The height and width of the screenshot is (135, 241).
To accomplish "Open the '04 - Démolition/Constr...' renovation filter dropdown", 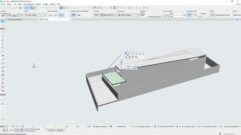I will (208, 126).
